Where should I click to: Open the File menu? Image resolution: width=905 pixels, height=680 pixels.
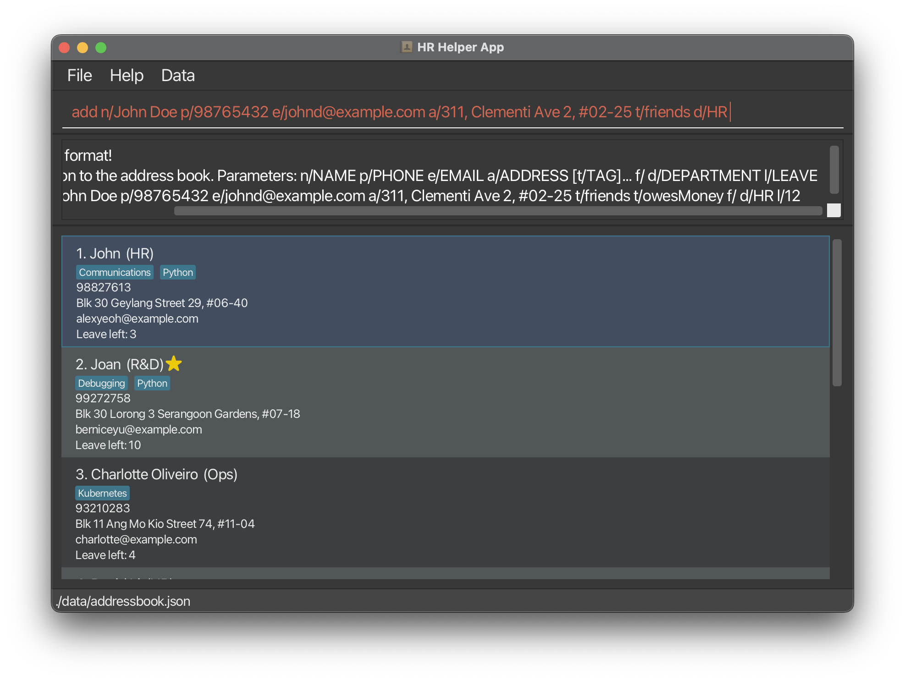coord(79,76)
